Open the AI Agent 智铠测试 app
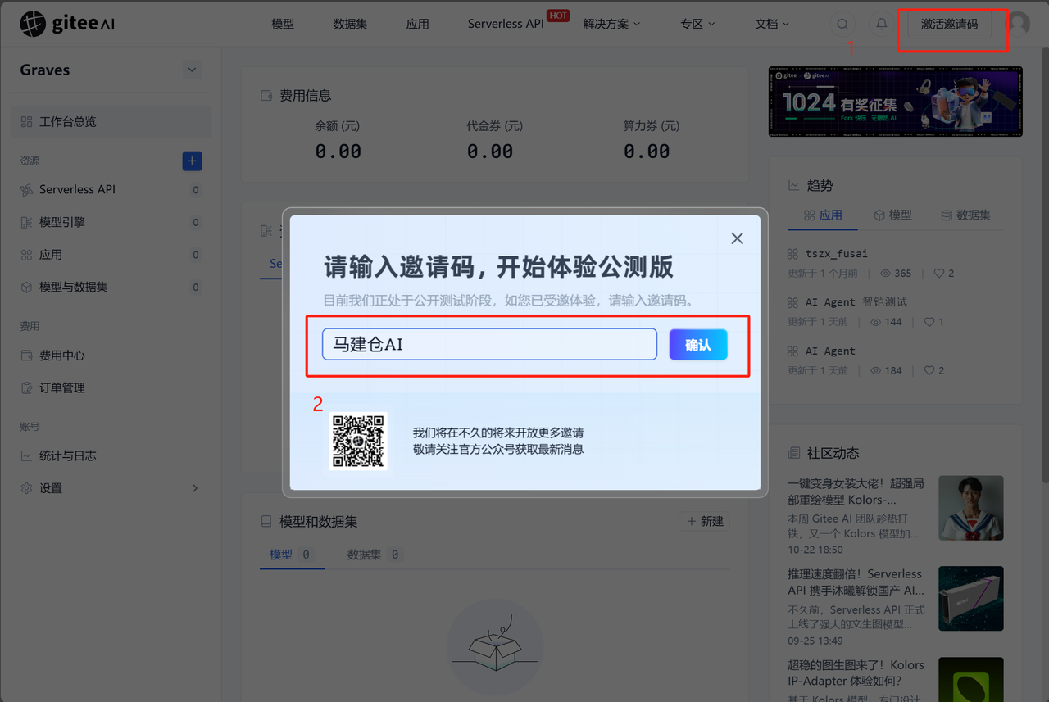1049x702 pixels. tap(856, 301)
